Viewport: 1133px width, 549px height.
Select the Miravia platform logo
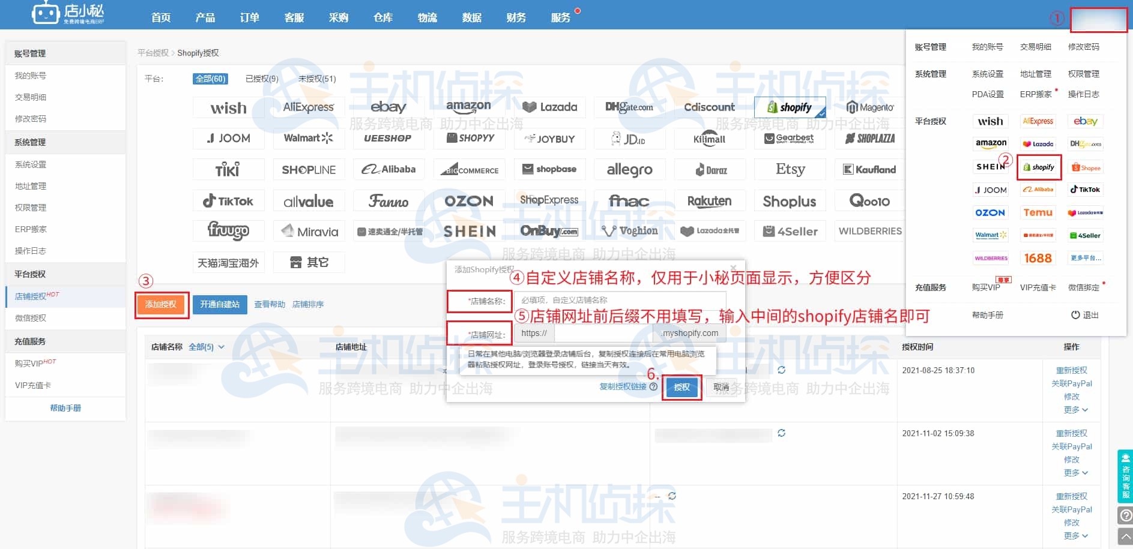coord(309,231)
